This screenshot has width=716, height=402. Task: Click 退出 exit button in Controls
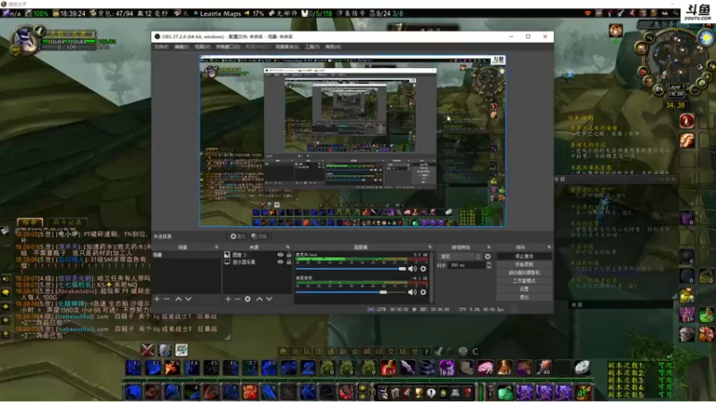tap(524, 297)
